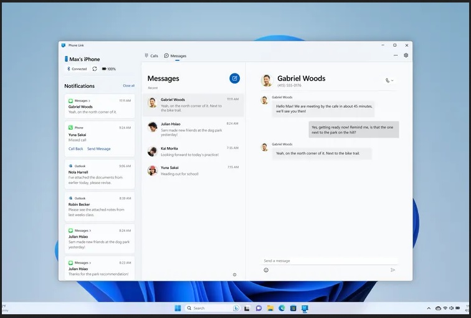Screen dimensions: 471x318
Task: Click Gabriel Woods' avatar in the chat header
Action: coord(267,80)
